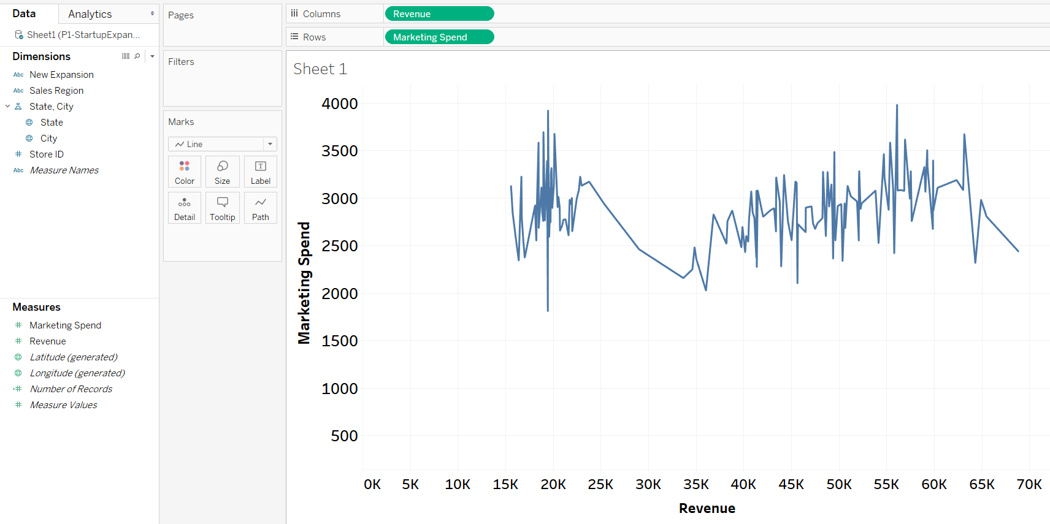This screenshot has width=1050, height=524.
Task: Select the Measure Names field
Action: click(x=64, y=170)
